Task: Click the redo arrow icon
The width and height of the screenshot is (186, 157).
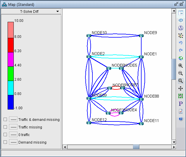Action: point(181,51)
